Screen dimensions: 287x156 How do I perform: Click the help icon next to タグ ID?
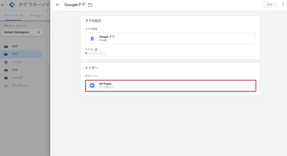point(96,50)
